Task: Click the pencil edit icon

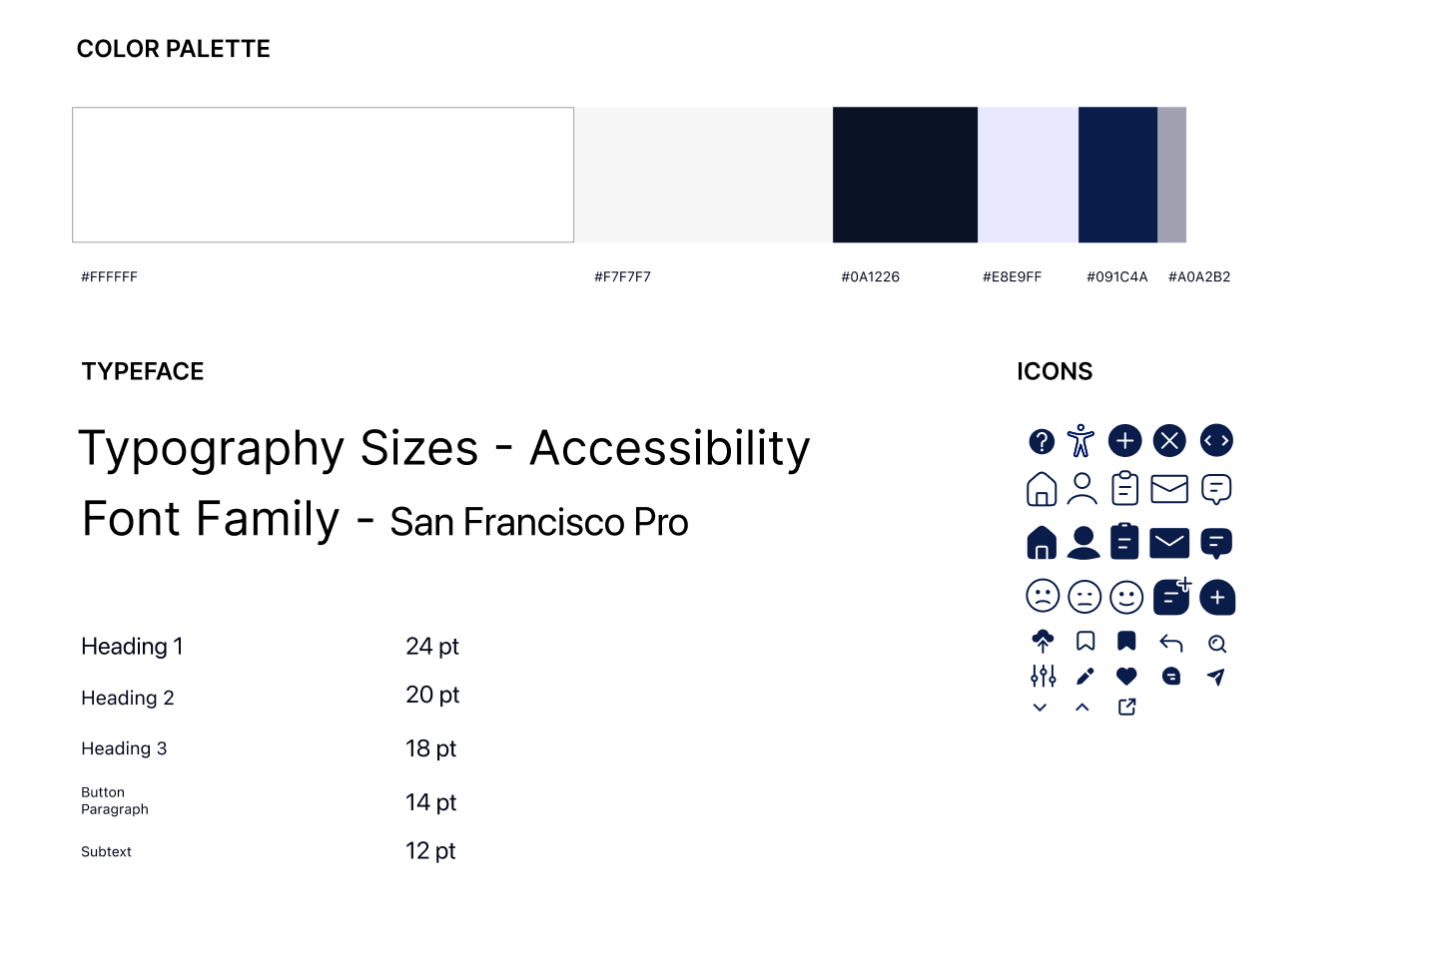Action: [1085, 677]
